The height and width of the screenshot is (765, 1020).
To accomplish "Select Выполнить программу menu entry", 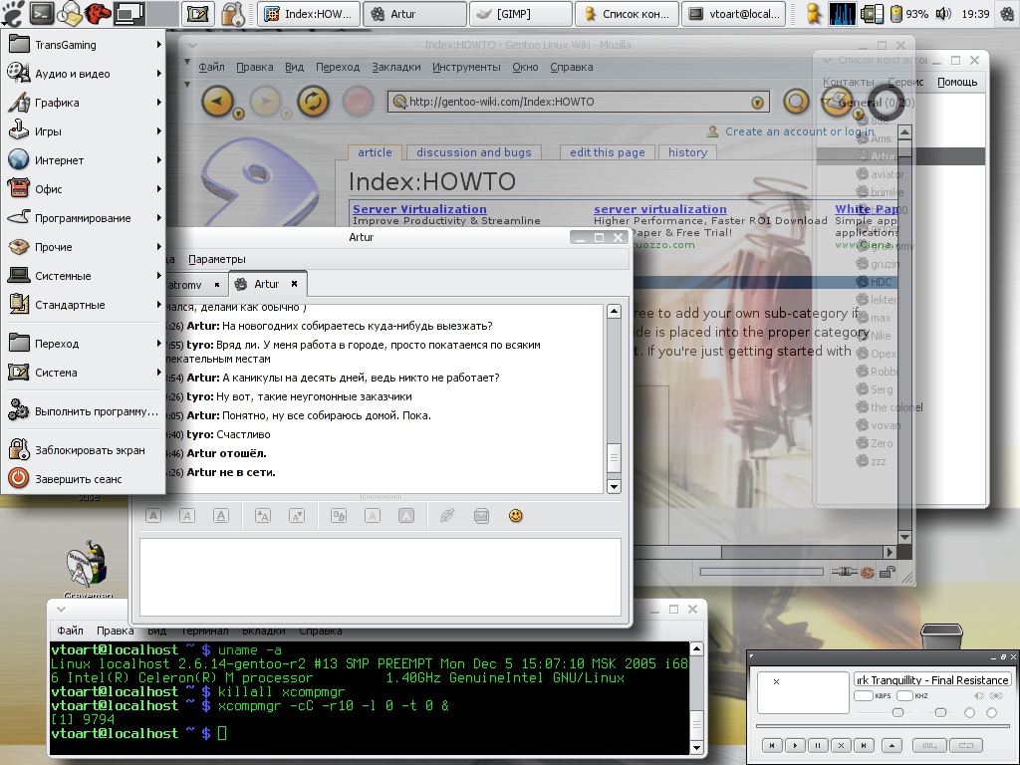I will [x=84, y=411].
